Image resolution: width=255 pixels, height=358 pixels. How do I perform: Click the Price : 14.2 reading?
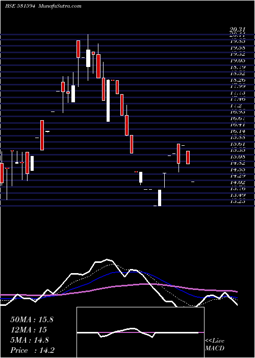32,350
